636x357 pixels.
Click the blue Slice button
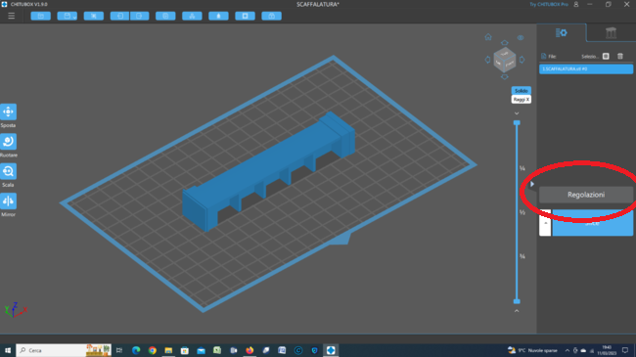point(592,223)
